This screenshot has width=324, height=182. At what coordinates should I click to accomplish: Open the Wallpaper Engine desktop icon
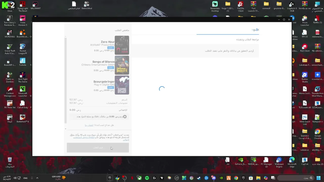point(279,162)
